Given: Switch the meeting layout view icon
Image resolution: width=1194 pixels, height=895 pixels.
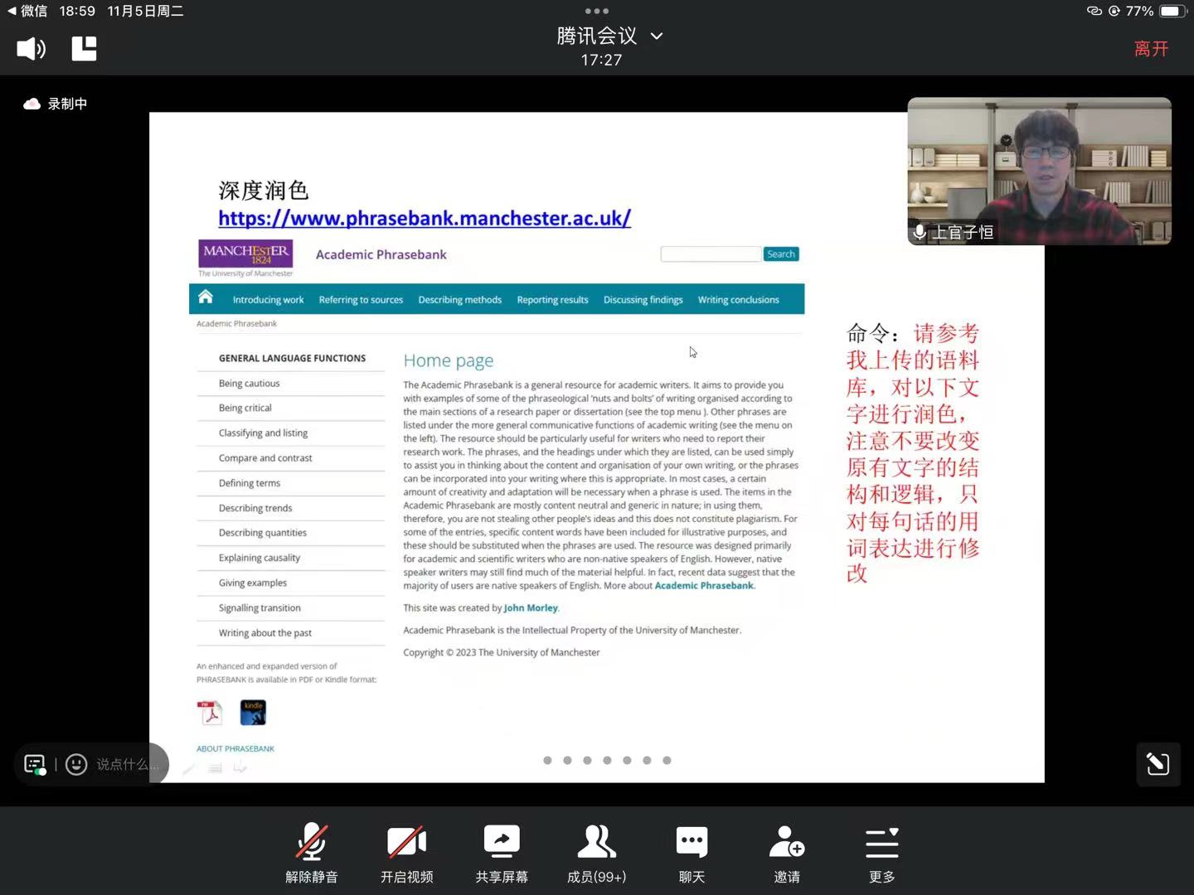Looking at the screenshot, I should pos(84,49).
